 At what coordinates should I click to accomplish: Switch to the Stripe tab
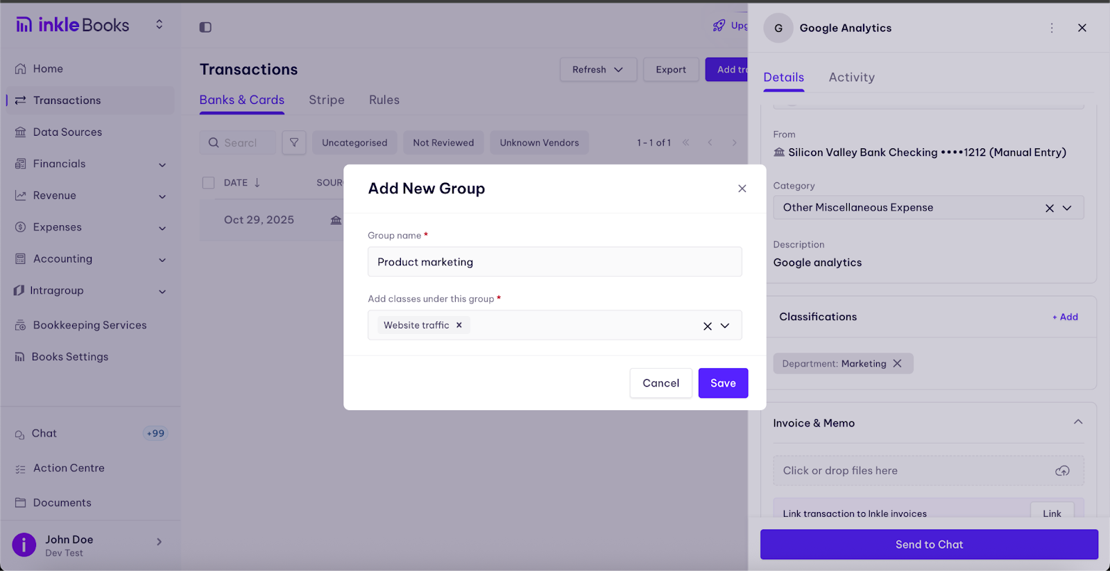(x=327, y=100)
